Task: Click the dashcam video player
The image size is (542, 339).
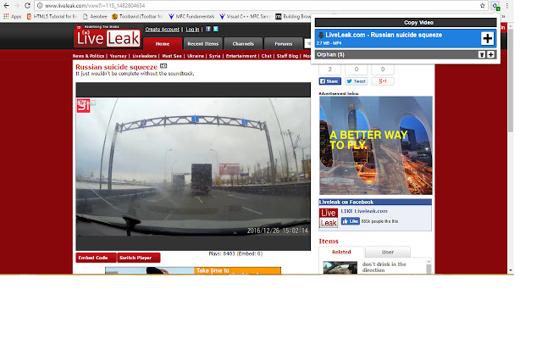Action: (x=193, y=166)
